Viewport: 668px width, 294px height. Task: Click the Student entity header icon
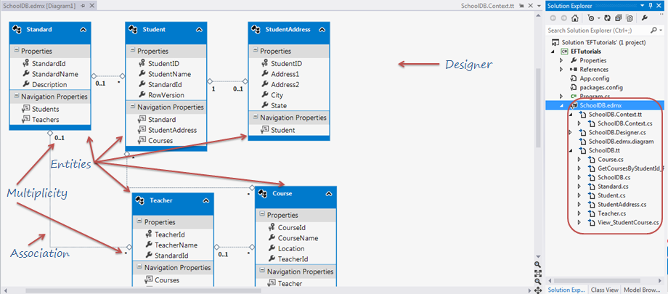click(x=134, y=29)
